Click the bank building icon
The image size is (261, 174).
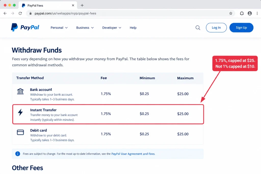click(x=20, y=91)
